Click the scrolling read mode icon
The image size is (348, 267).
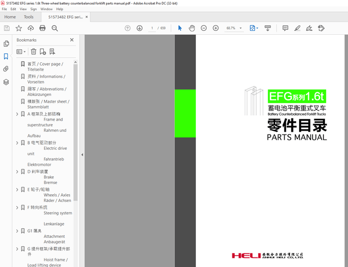[x=268, y=28]
